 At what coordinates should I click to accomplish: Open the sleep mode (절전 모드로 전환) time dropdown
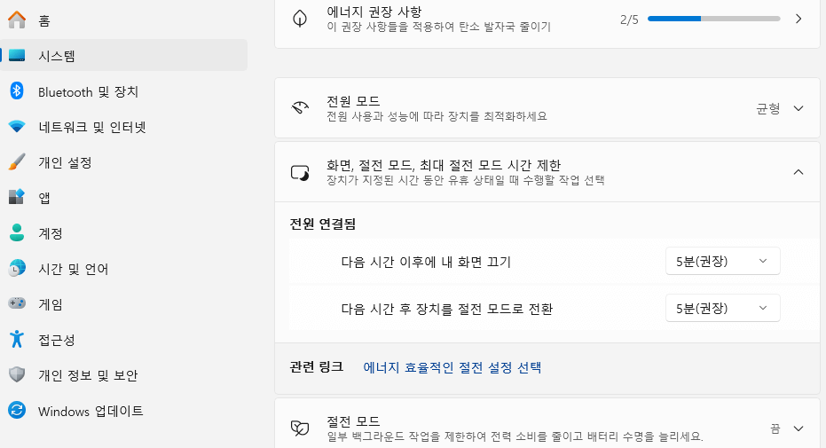pos(722,308)
